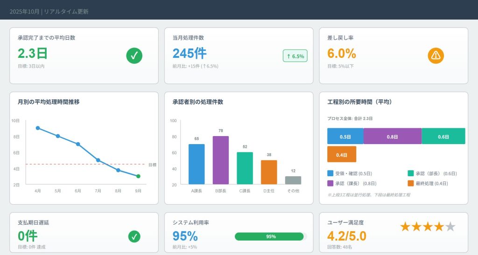Click the 7月 data point on the trend line
The height and width of the screenshot is (255, 478).
98,160
